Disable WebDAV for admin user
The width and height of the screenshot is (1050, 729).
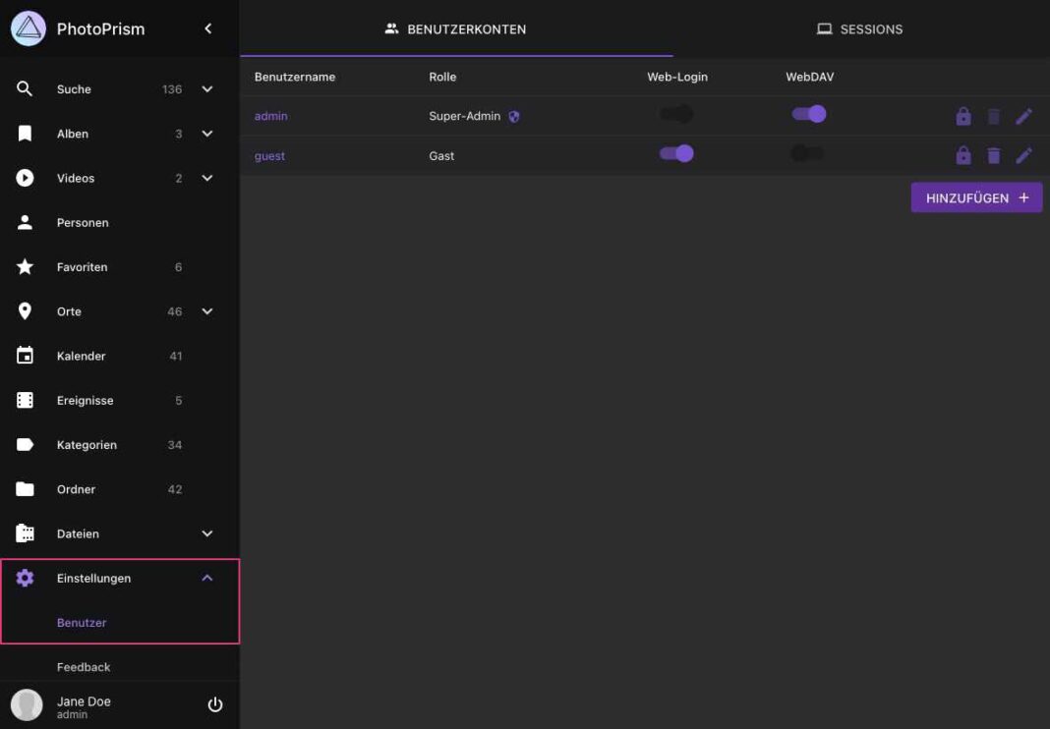tap(809, 114)
